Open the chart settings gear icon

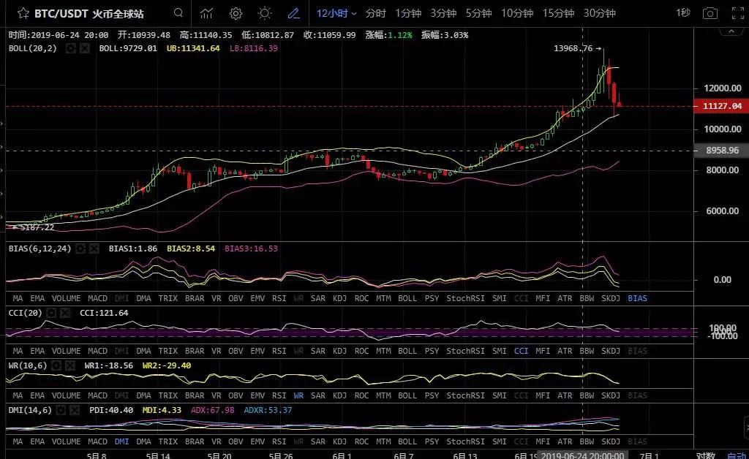point(235,12)
